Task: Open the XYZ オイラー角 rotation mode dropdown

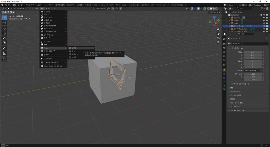Action: (x=252, y=71)
